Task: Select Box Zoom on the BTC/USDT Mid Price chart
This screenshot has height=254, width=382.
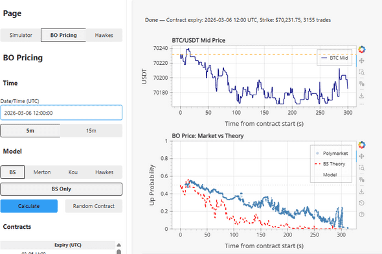Action: pyautogui.click(x=361, y=73)
